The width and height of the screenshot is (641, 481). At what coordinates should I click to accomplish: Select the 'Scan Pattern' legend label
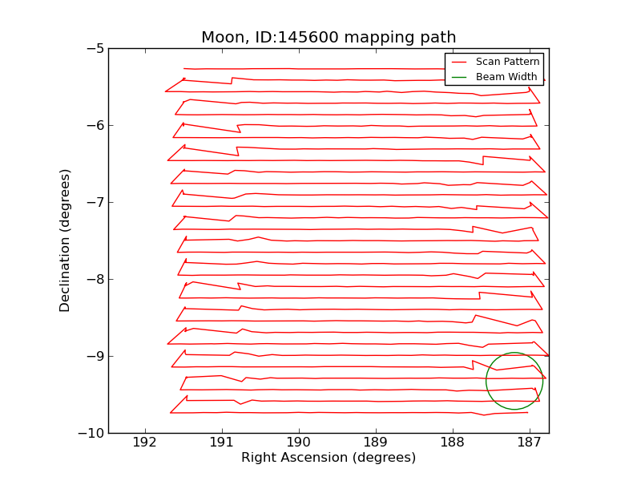pyautogui.click(x=507, y=62)
